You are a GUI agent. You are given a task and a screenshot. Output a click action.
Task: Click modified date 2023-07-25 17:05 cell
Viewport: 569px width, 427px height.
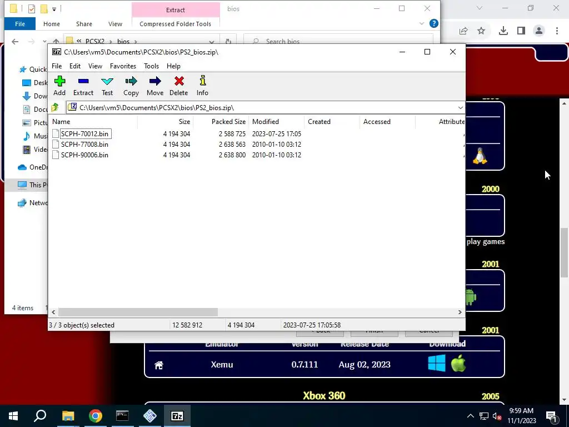pyautogui.click(x=277, y=133)
